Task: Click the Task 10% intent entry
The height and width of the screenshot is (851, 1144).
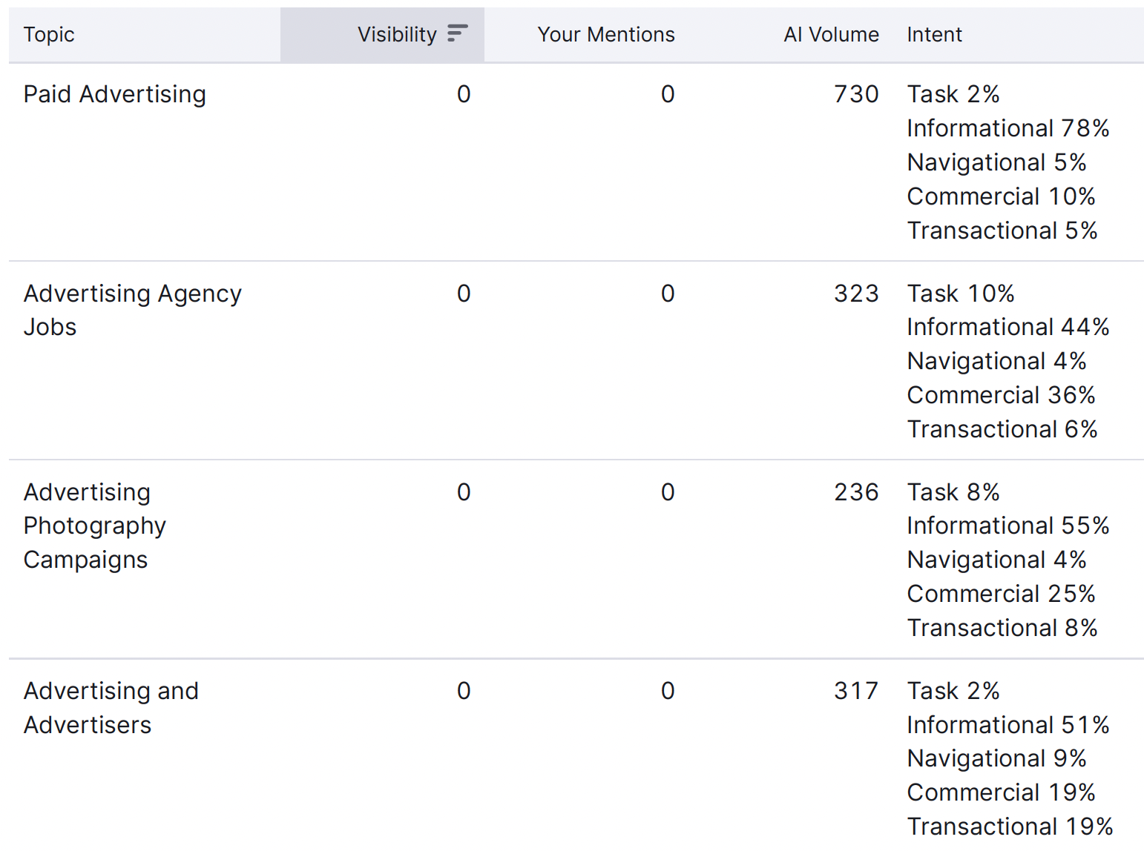Action: coord(961,294)
